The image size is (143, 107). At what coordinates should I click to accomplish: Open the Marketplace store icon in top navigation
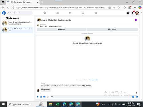pos(83,13)
